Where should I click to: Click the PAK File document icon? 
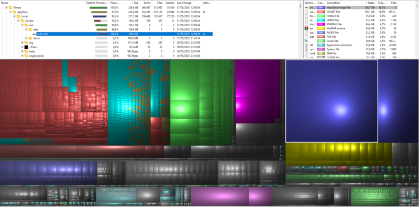point(306,37)
